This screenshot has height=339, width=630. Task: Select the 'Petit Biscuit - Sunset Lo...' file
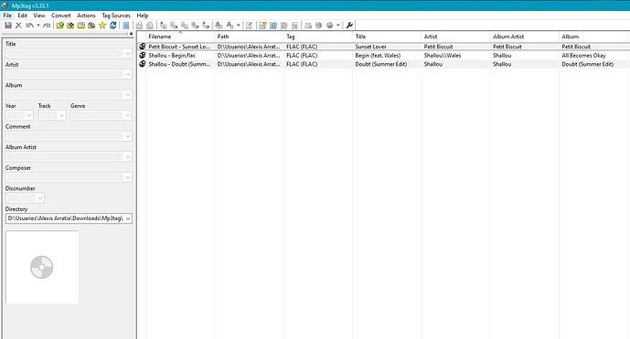[179, 47]
